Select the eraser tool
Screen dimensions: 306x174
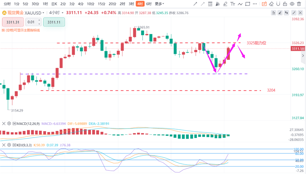tap(271, 4)
